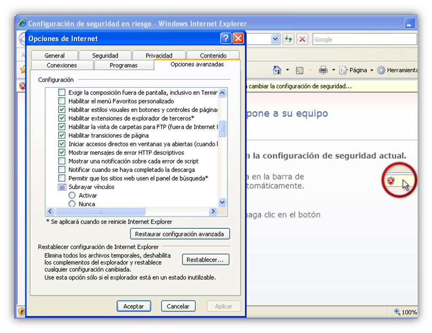
Task: Select the Nunca radio button
Action: [x=72, y=204]
